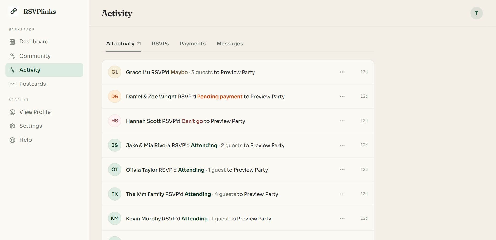Open Help in the sidebar
This screenshot has height=240, width=496.
coord(44,140)
